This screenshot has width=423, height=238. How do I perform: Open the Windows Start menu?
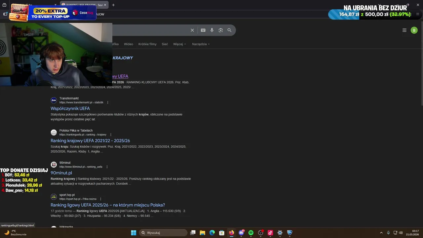134,233
